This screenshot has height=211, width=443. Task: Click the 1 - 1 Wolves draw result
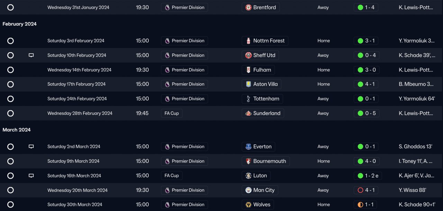point(370,205)
